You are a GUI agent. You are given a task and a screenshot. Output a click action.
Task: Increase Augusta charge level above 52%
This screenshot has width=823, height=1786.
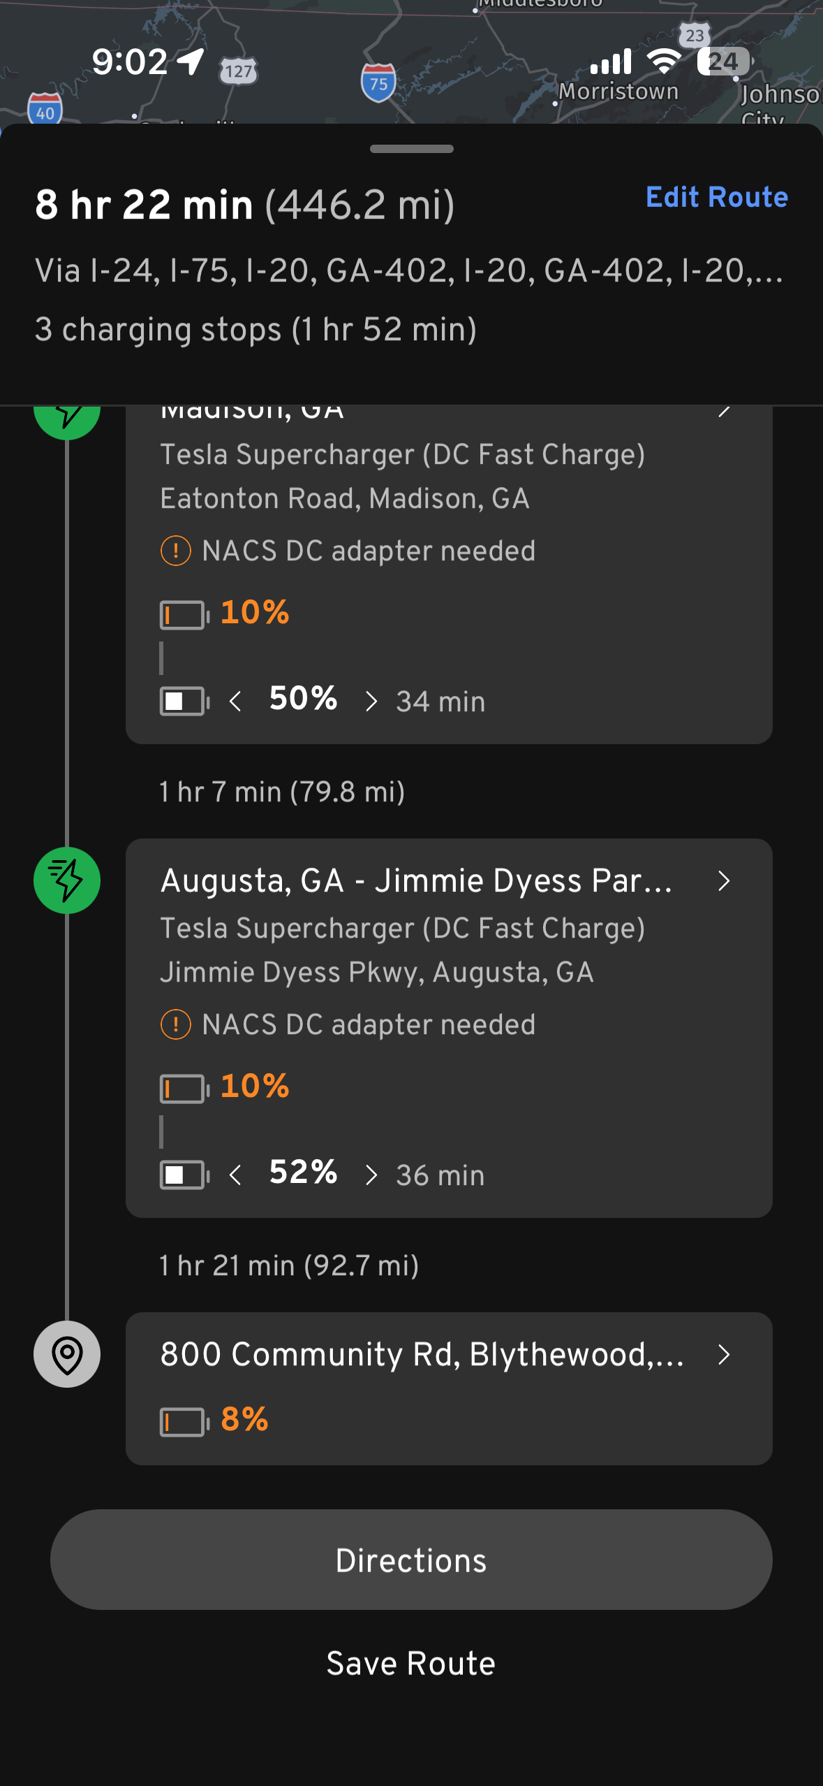coord(371,1175)
